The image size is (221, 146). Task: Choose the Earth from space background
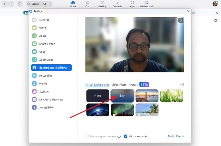(98, 110)
